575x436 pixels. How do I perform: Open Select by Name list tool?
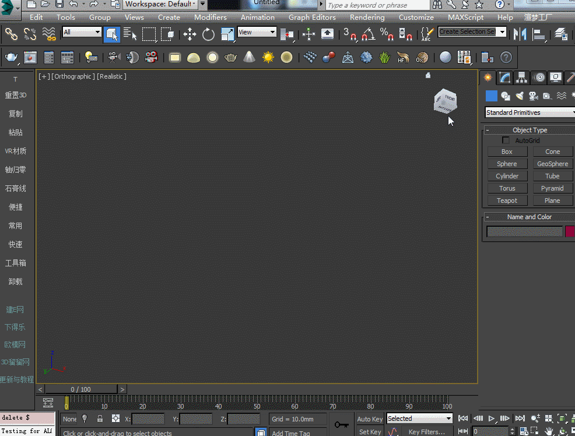[130, 34]
